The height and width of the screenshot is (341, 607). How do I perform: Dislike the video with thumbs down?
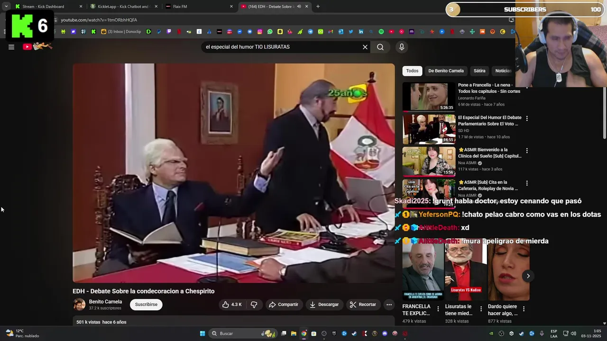pyautogui.click(x=254, y=305)
